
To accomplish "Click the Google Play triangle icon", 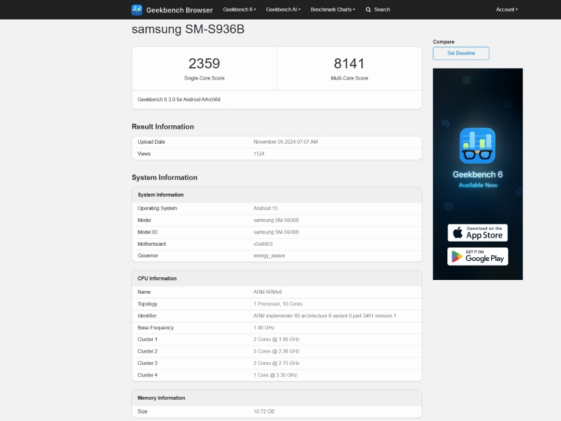I will (457, 256).
